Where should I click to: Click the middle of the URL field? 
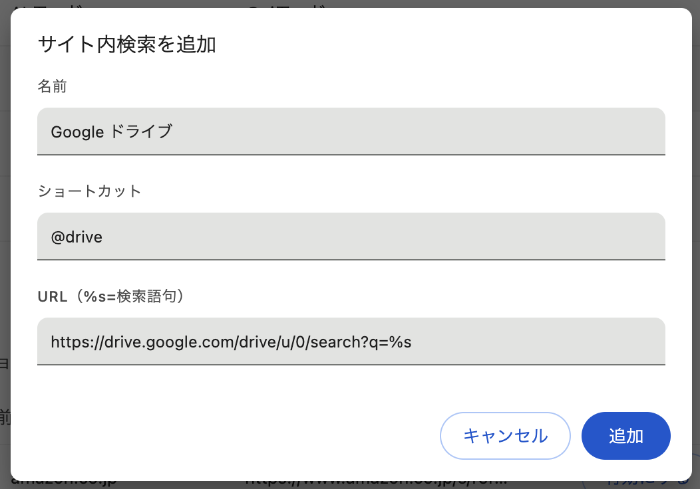pos(351,342)
